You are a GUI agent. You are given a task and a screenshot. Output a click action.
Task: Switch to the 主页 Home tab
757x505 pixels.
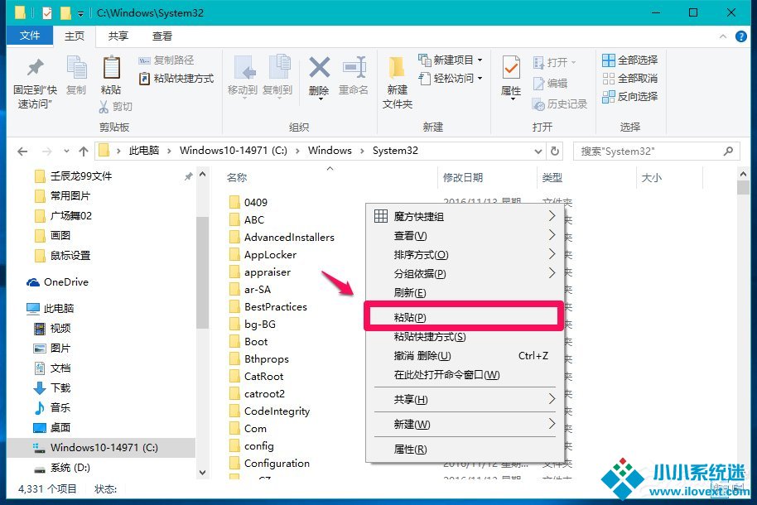pyautogui.click(x=75, y=36)
